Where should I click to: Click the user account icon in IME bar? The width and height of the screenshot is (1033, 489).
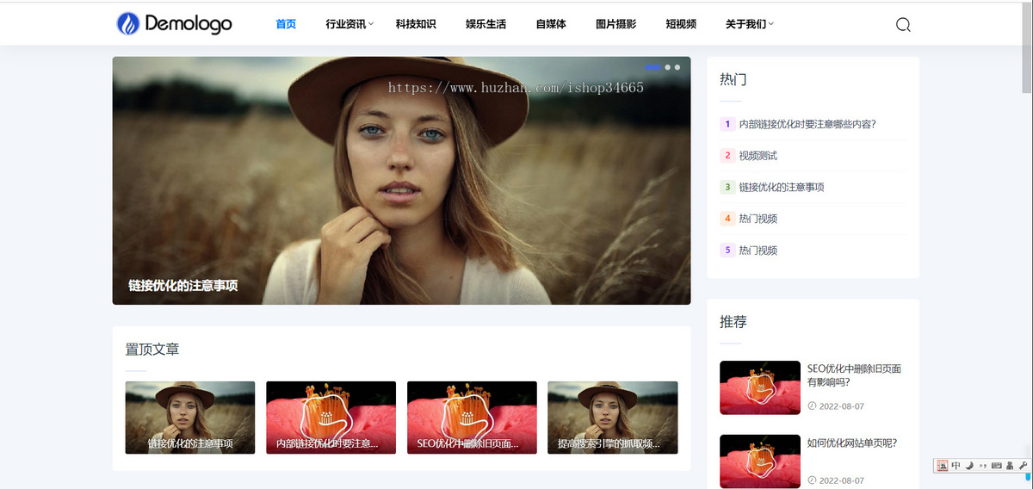point(1009,466)
